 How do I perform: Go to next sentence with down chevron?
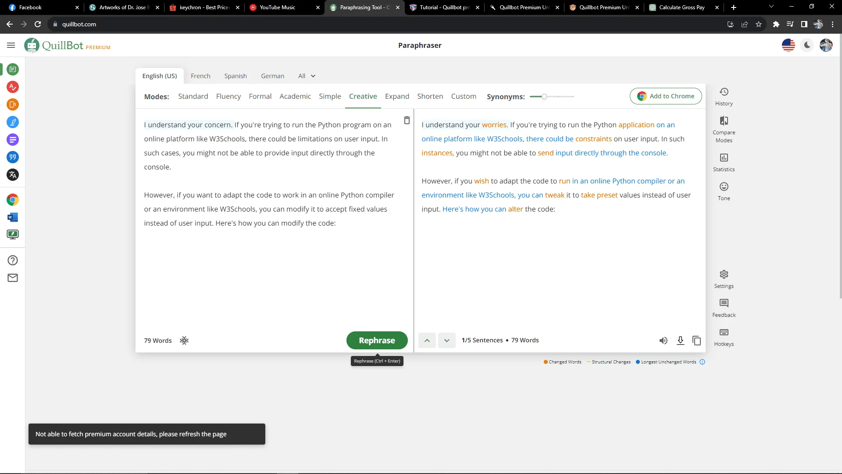point(446,340)
